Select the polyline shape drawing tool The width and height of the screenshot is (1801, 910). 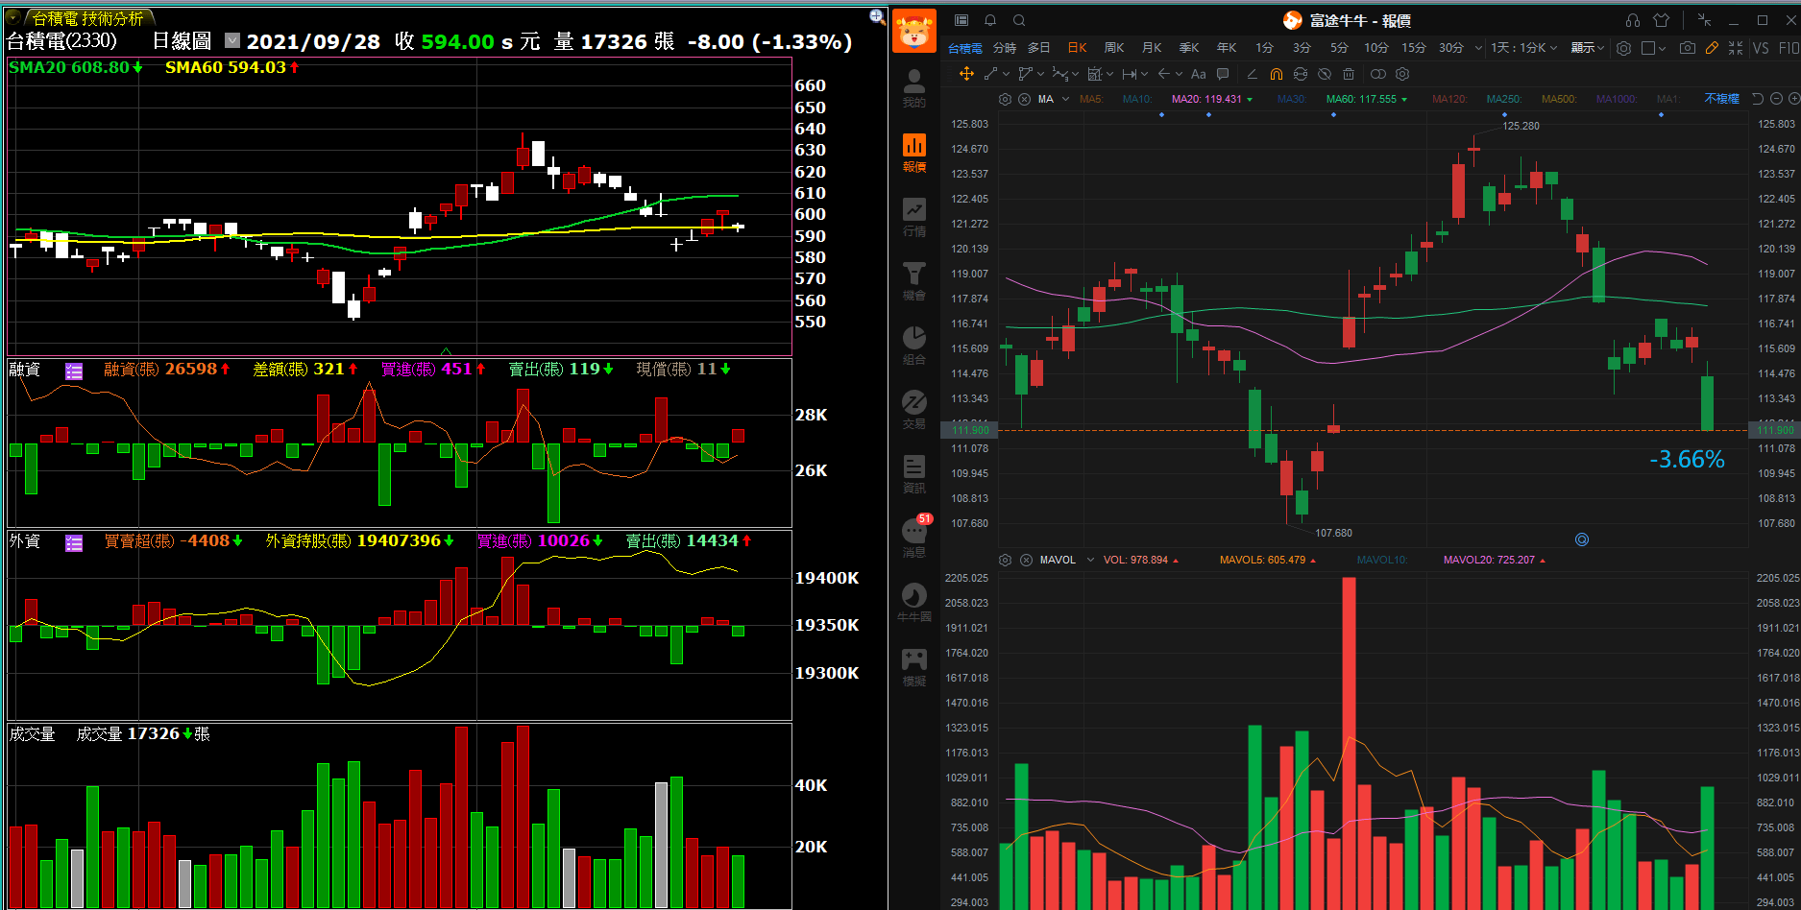(x=1025, y=74)
